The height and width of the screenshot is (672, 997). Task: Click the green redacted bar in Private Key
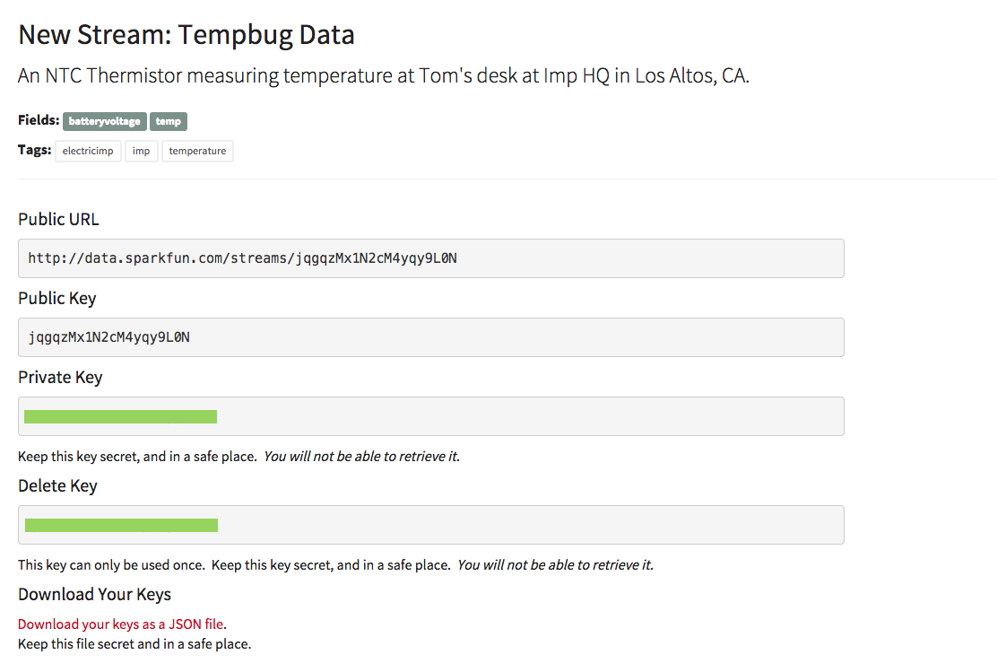coord(120,416)
